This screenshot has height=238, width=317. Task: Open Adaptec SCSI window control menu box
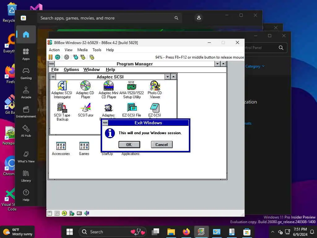pos(53,77)
